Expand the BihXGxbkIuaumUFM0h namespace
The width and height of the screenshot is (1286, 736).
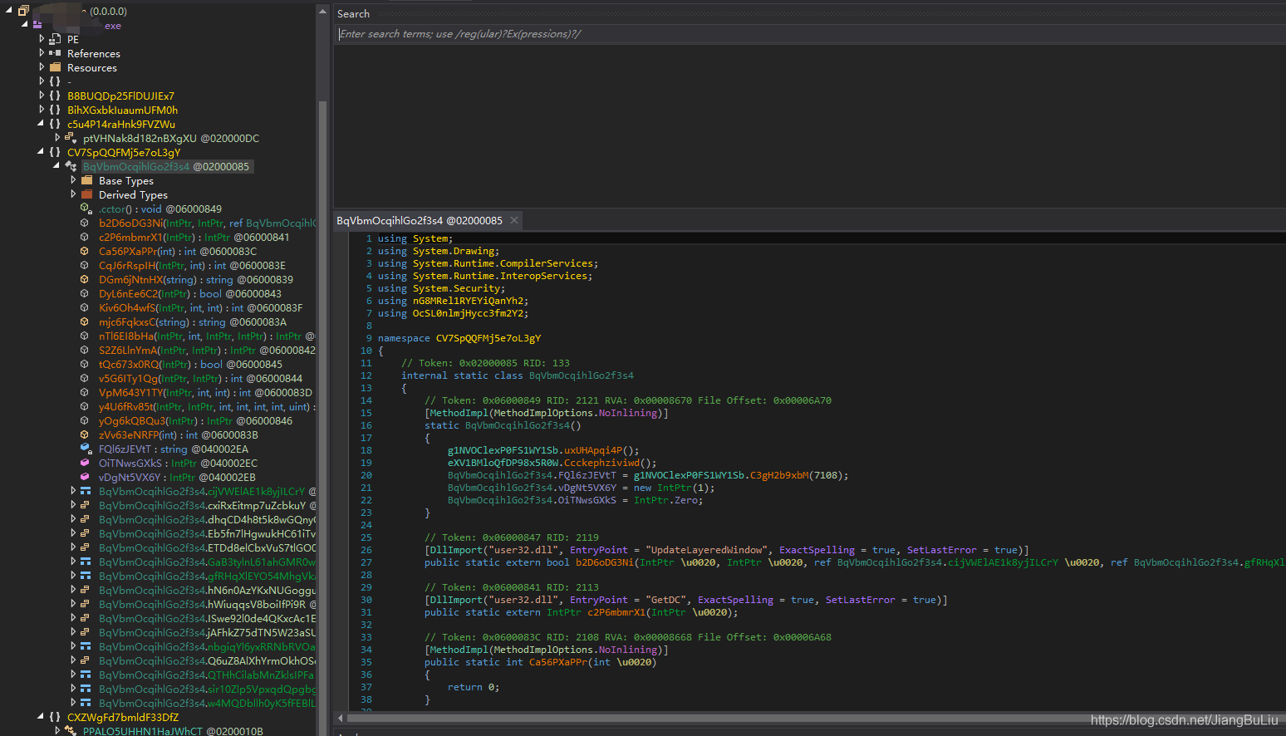click(x=42, y=110)
